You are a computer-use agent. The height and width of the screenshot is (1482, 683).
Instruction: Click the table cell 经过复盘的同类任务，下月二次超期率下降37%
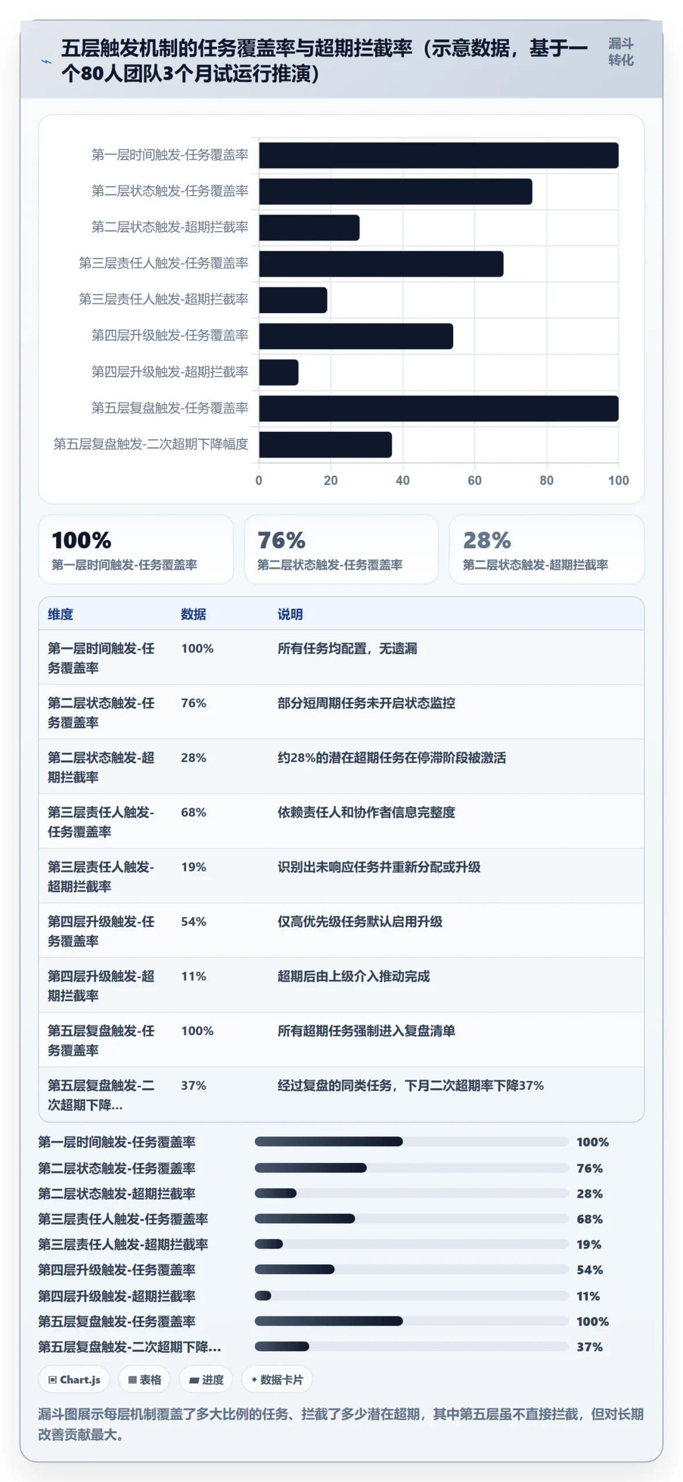(411, 1085)
